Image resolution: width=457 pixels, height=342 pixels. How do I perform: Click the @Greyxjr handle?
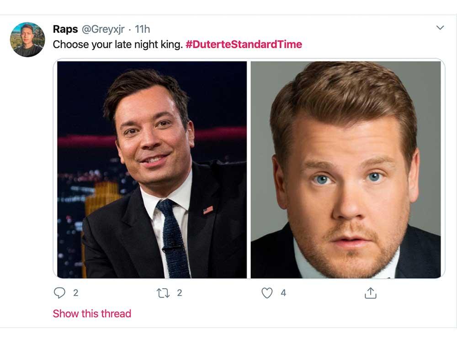tap(103, 29)
